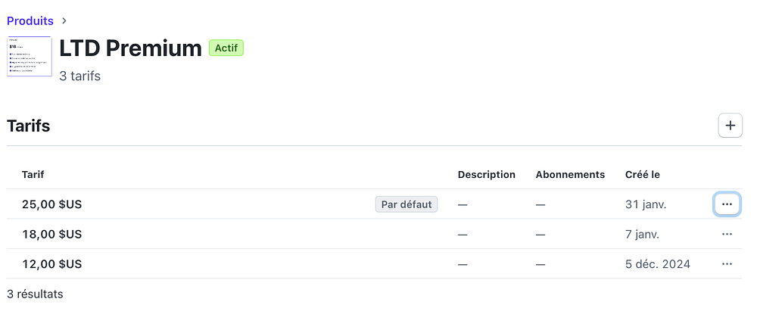This screenshot has width=757, height=327.
Task: Click the LTD Premium product thumbnail
Action: 30,56
